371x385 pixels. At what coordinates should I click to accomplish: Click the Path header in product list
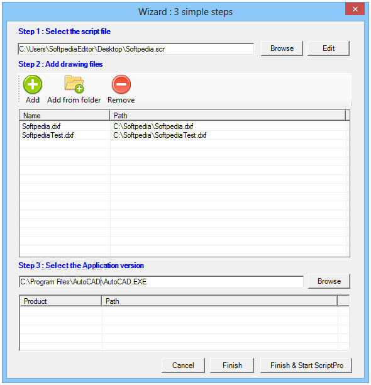(219, 301)
